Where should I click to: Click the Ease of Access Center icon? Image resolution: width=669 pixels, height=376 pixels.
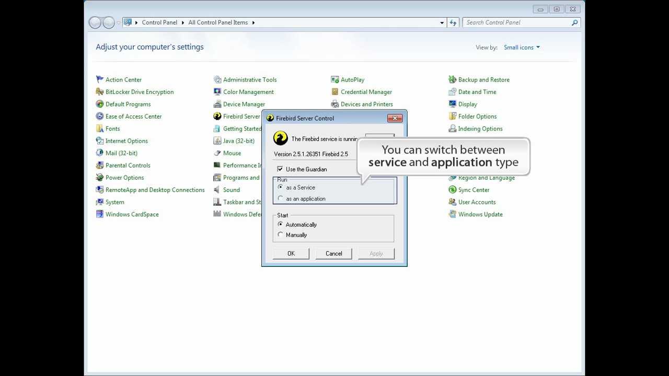[x=100, y=116]
